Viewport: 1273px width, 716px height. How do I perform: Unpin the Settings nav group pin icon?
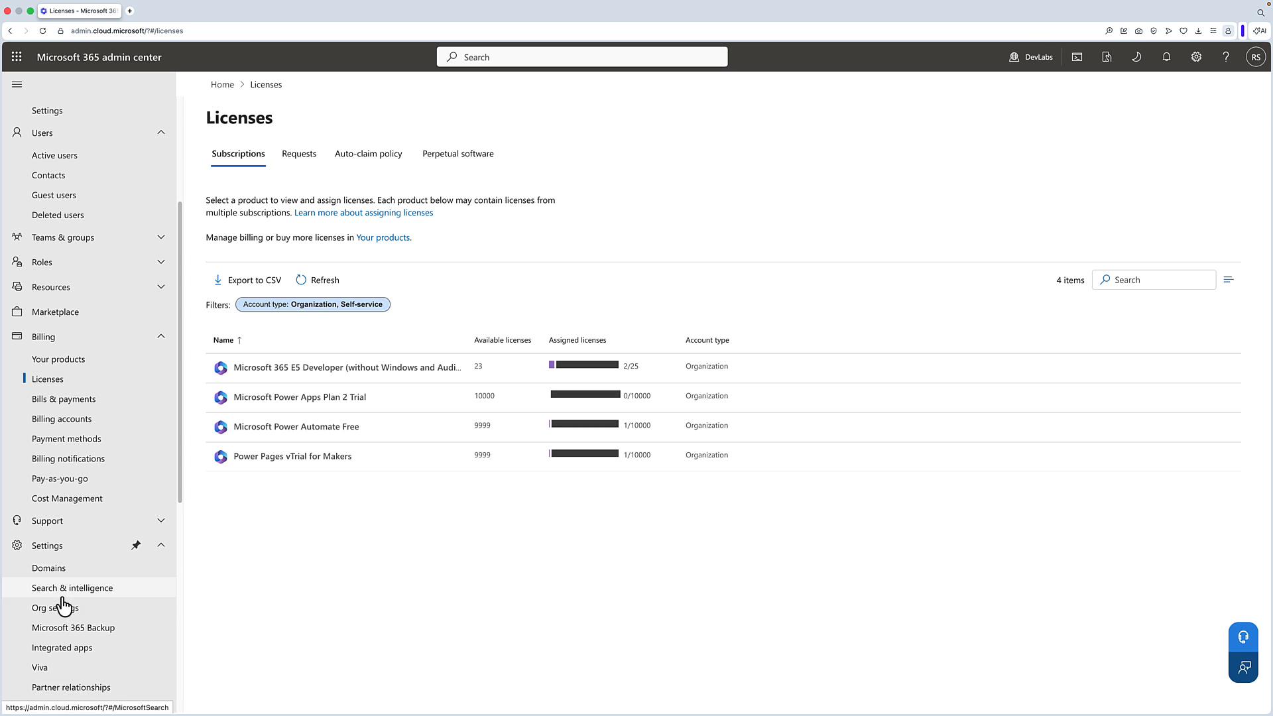pyautogui.click(x=136, y=545)
